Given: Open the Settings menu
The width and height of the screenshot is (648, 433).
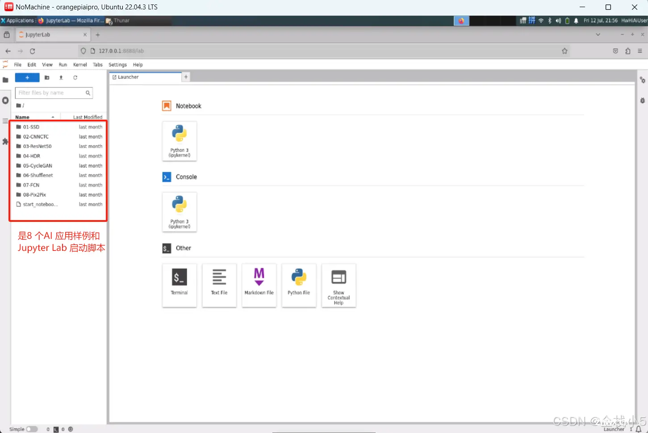Looking at the screenshot, I should (117, 65).
